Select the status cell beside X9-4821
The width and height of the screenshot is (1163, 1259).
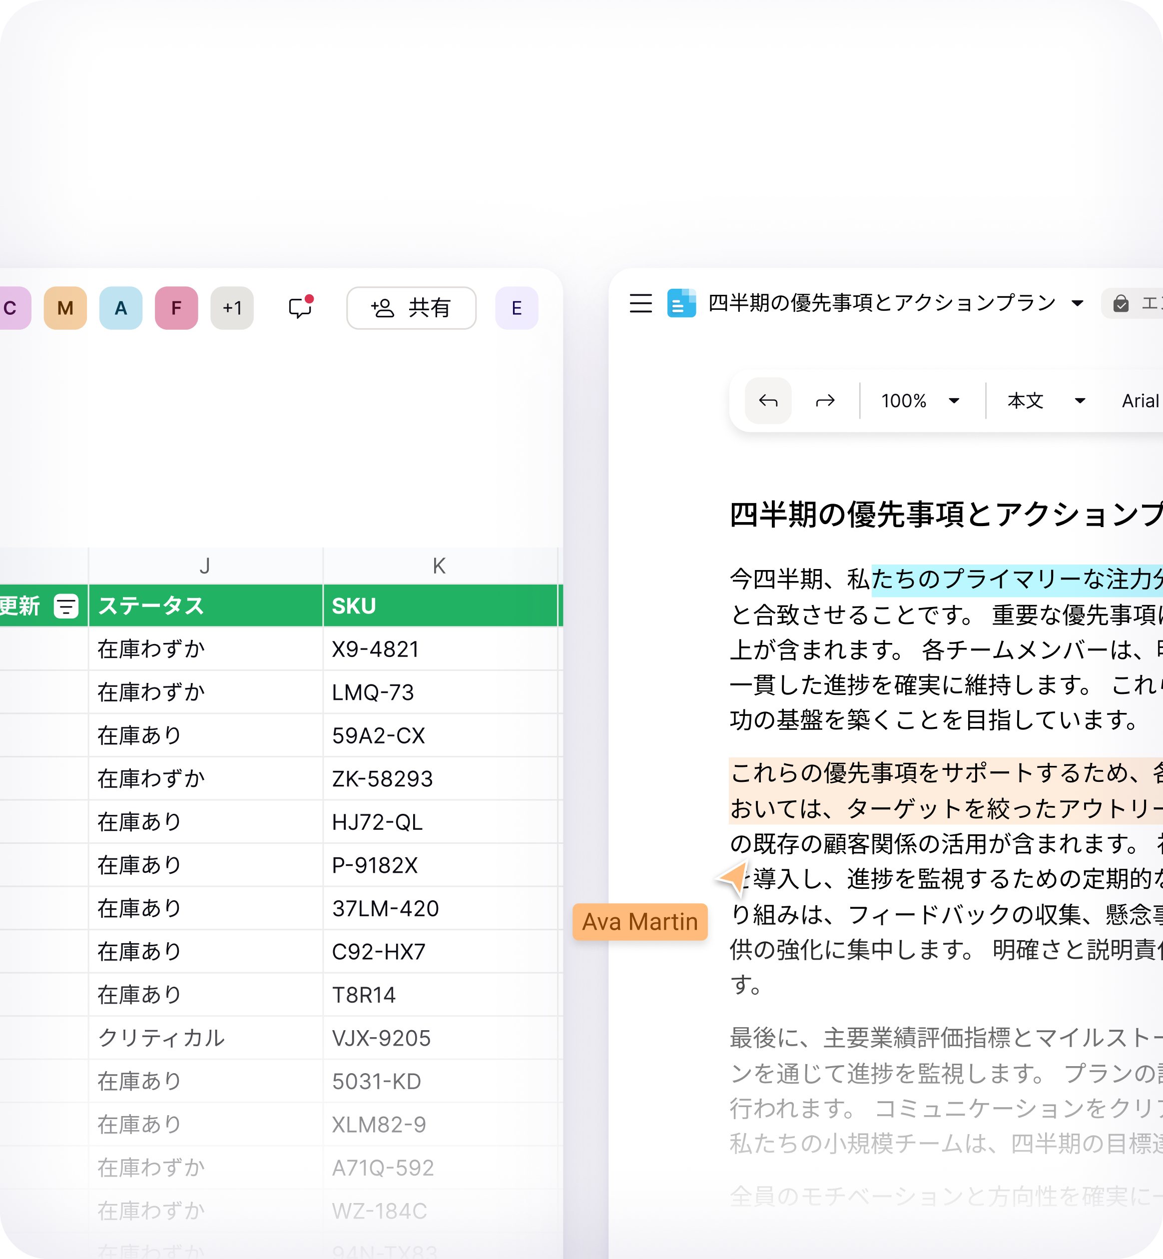coord(205,649)
